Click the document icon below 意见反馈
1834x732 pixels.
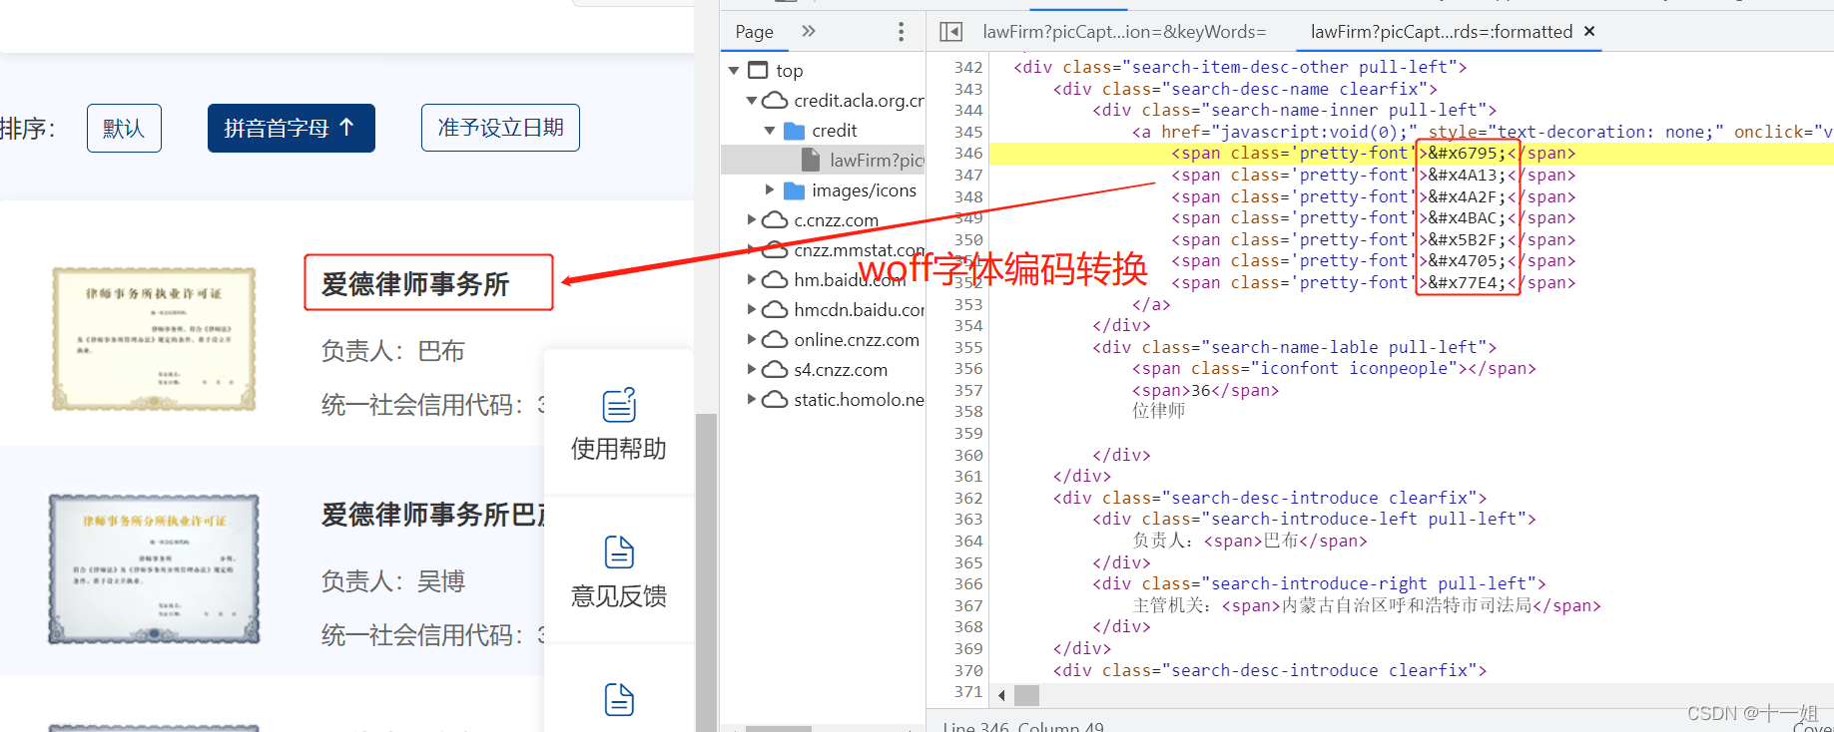coord(619,699)
